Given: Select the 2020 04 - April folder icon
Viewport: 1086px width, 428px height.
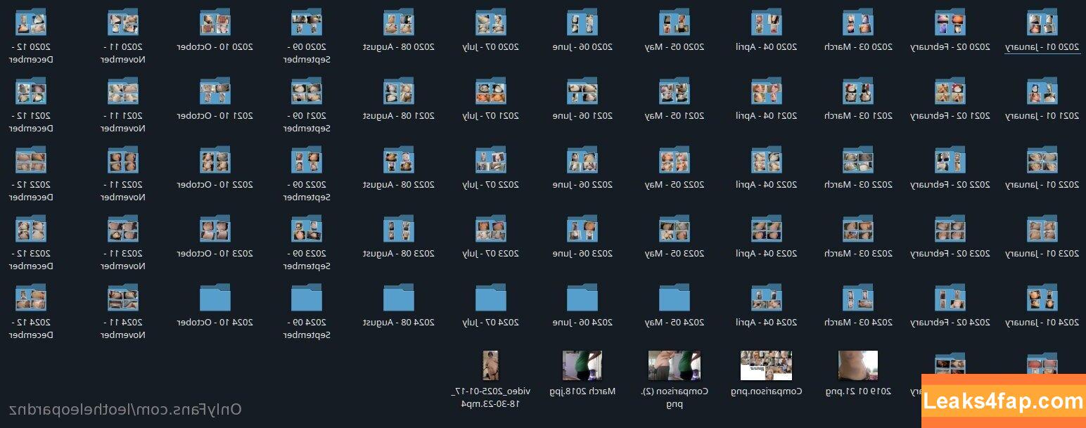Looking at the screenshot, I should point(767,22).
